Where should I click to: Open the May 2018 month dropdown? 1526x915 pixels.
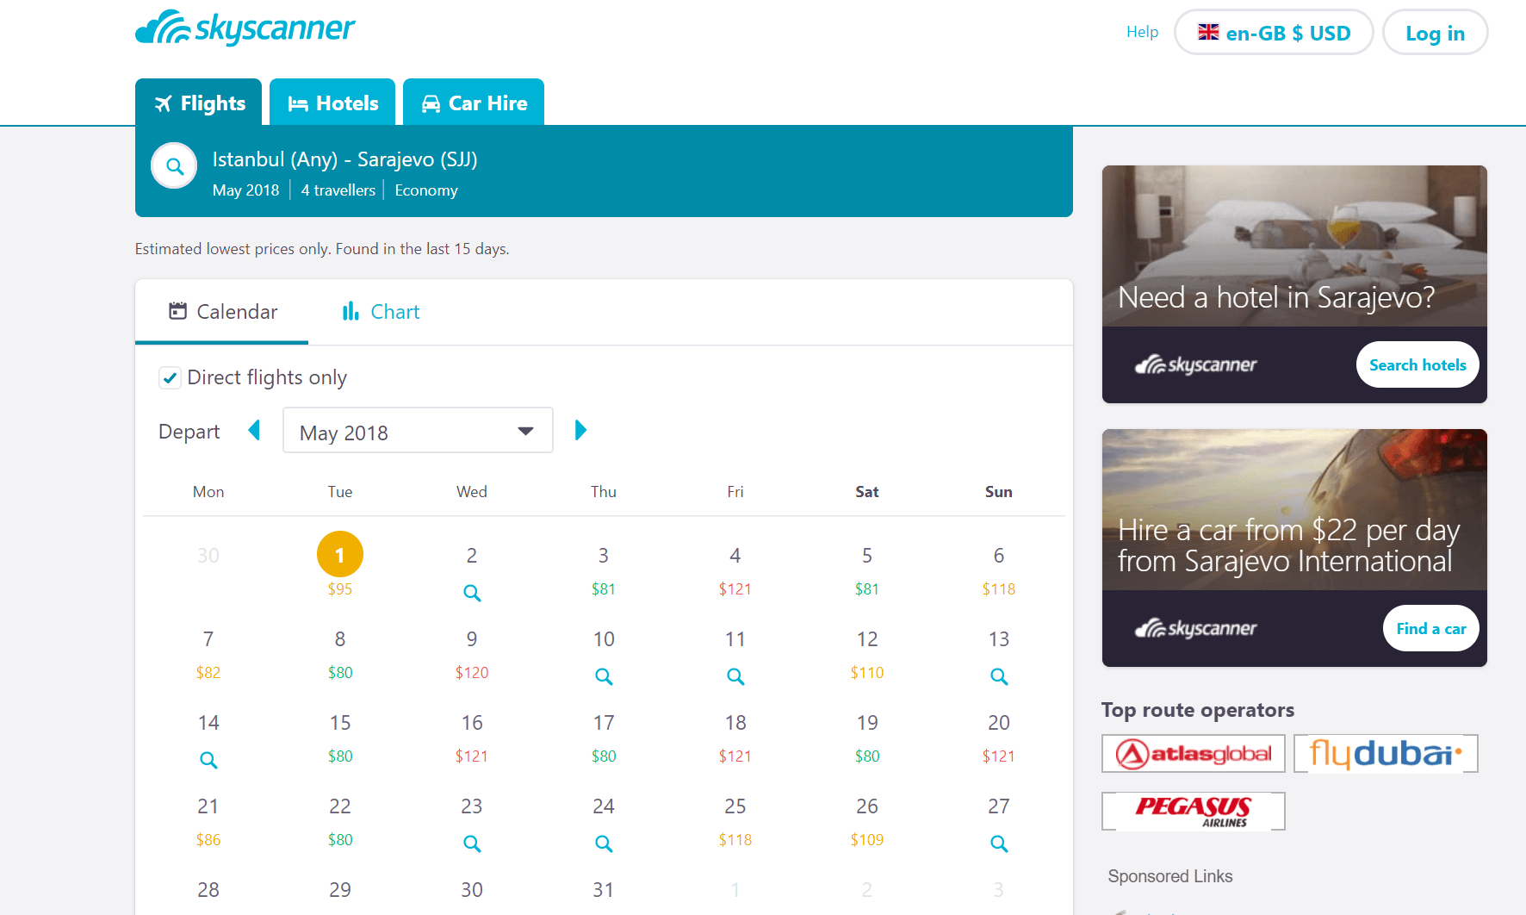418,431
